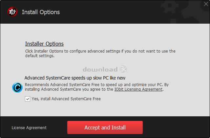
Task: Click the small gear silhouette in header
Action: [170, 6]
